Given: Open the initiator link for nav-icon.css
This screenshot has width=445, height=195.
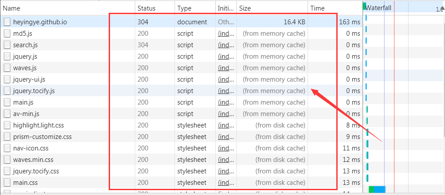Looking at the screenshot, I should pos(225,148).
